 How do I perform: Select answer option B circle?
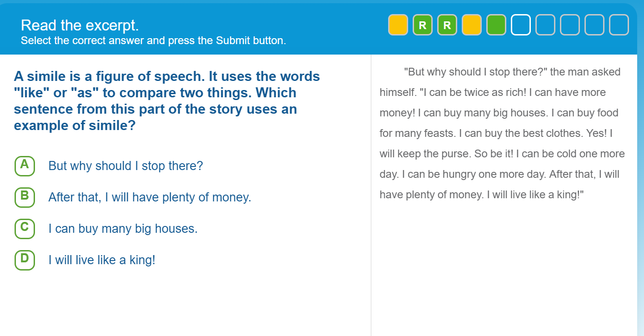[x=25, y=197]
